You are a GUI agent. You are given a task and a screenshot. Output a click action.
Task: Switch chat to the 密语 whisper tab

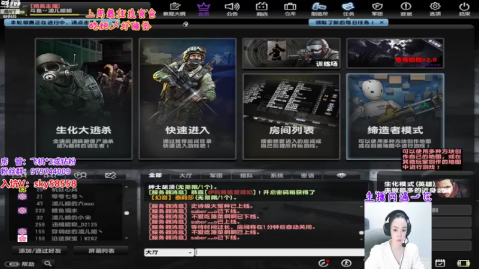[x=307, y=176]
